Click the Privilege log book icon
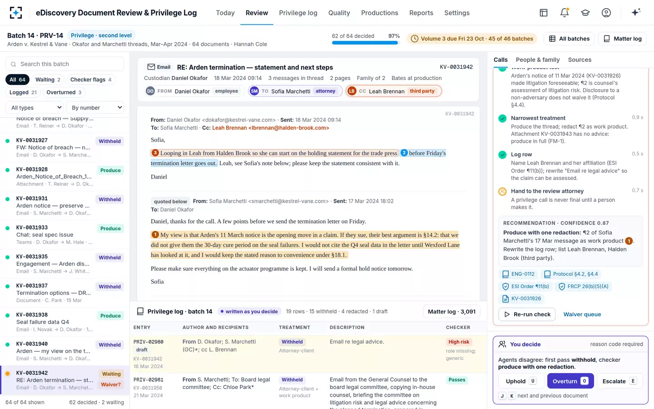654x409 pixels. [x=140, y=311]
